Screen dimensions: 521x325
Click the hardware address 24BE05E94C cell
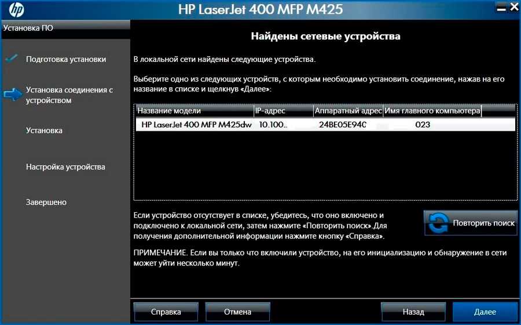[x=343, y=124]
